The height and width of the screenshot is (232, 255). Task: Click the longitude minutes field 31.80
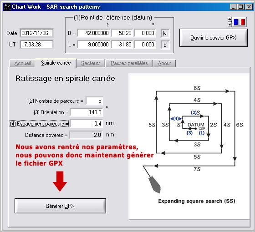pos(122,45)
